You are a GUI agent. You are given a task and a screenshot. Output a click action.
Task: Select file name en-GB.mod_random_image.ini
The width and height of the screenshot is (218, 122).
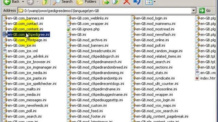tap(159, 51)
